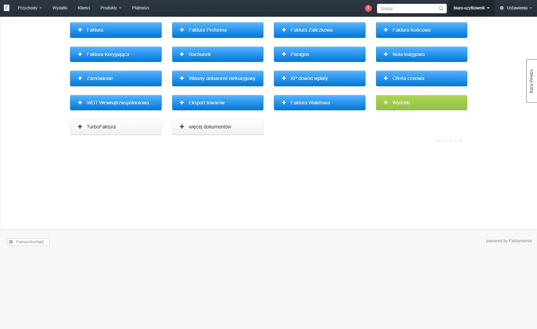Click the plus icon on Paragon
Screen dimensions: 537x329
284,54
